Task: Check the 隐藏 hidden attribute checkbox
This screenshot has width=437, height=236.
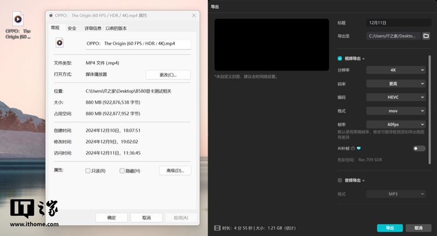Action: coord(122,171)
